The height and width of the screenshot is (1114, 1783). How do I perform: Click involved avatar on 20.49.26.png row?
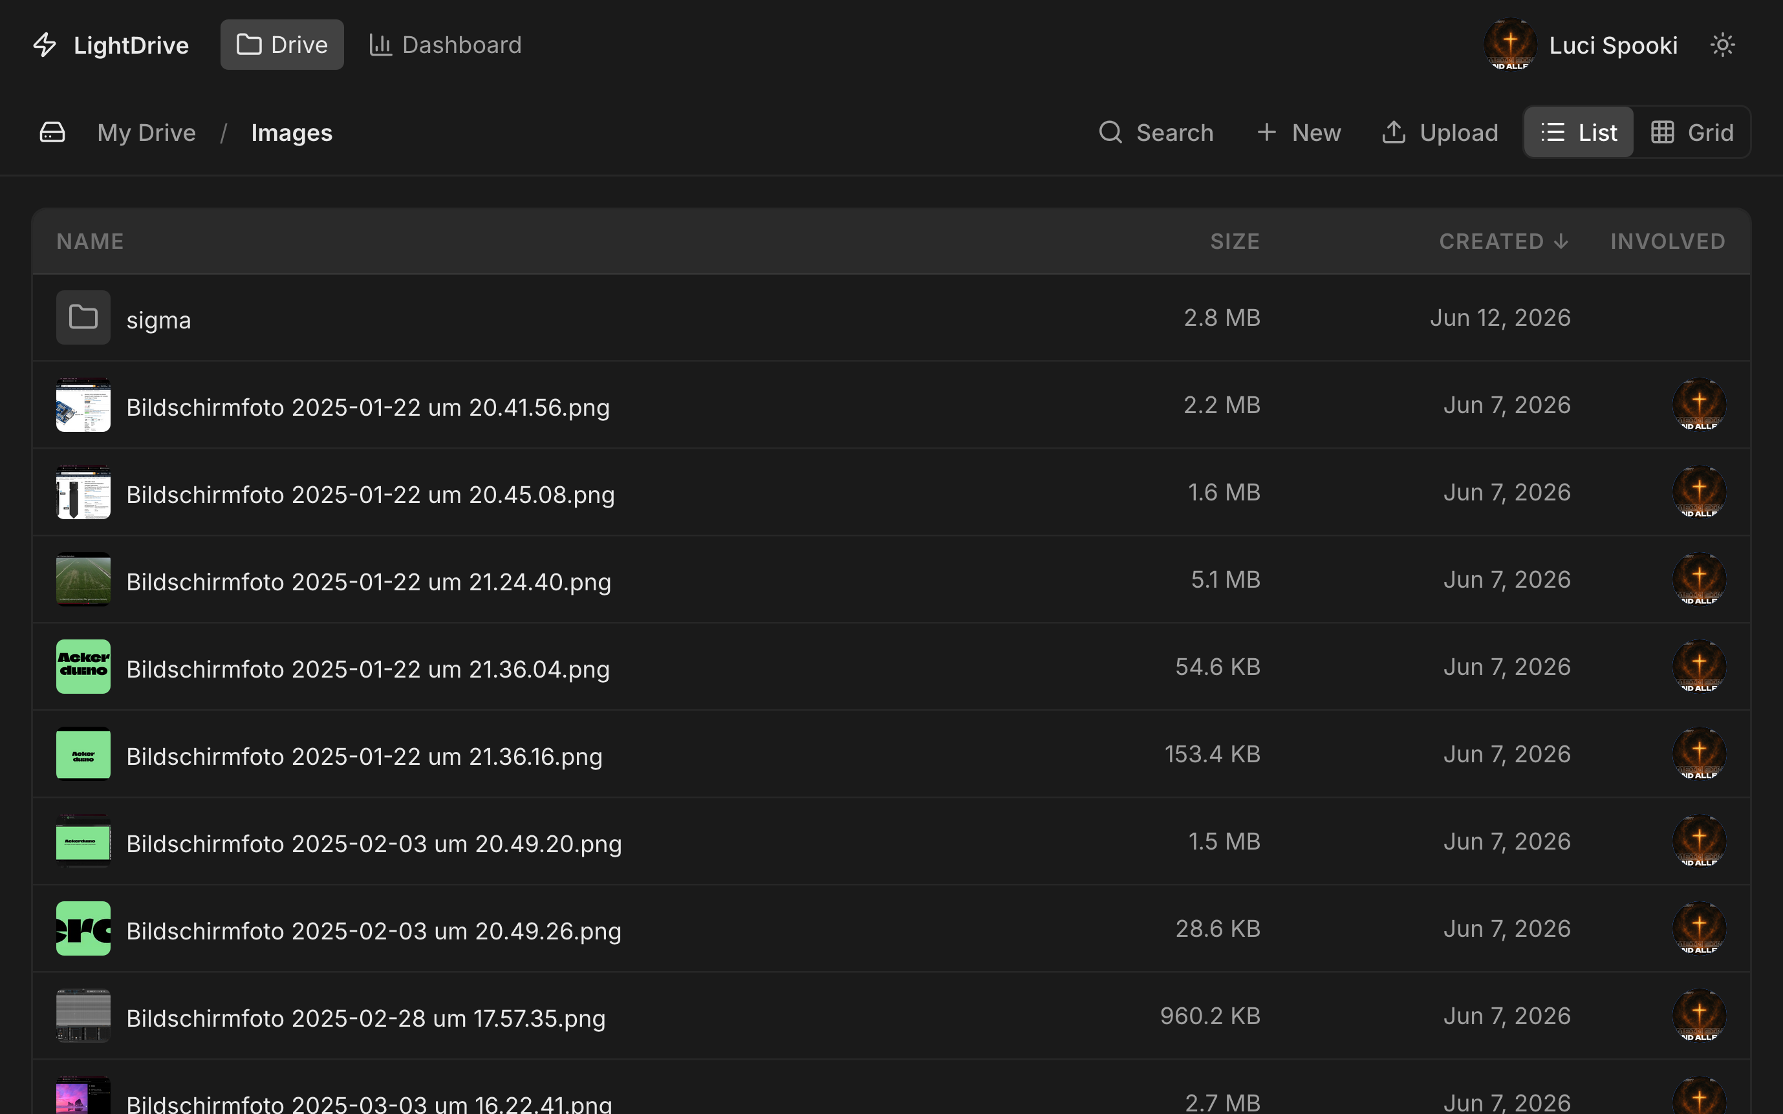[1699, 928]
